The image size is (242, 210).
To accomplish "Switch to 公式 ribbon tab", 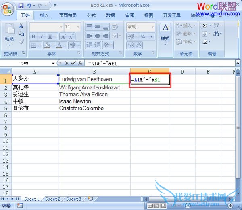I will click(x=92, y=15).
